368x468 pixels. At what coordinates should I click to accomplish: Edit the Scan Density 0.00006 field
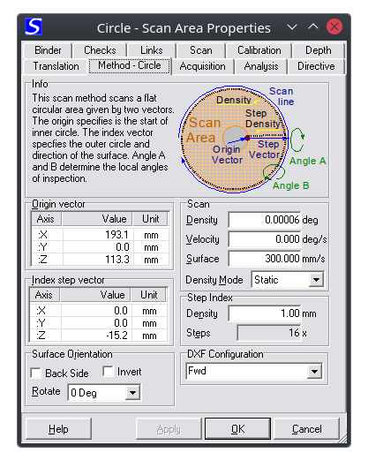pos(265,220)
